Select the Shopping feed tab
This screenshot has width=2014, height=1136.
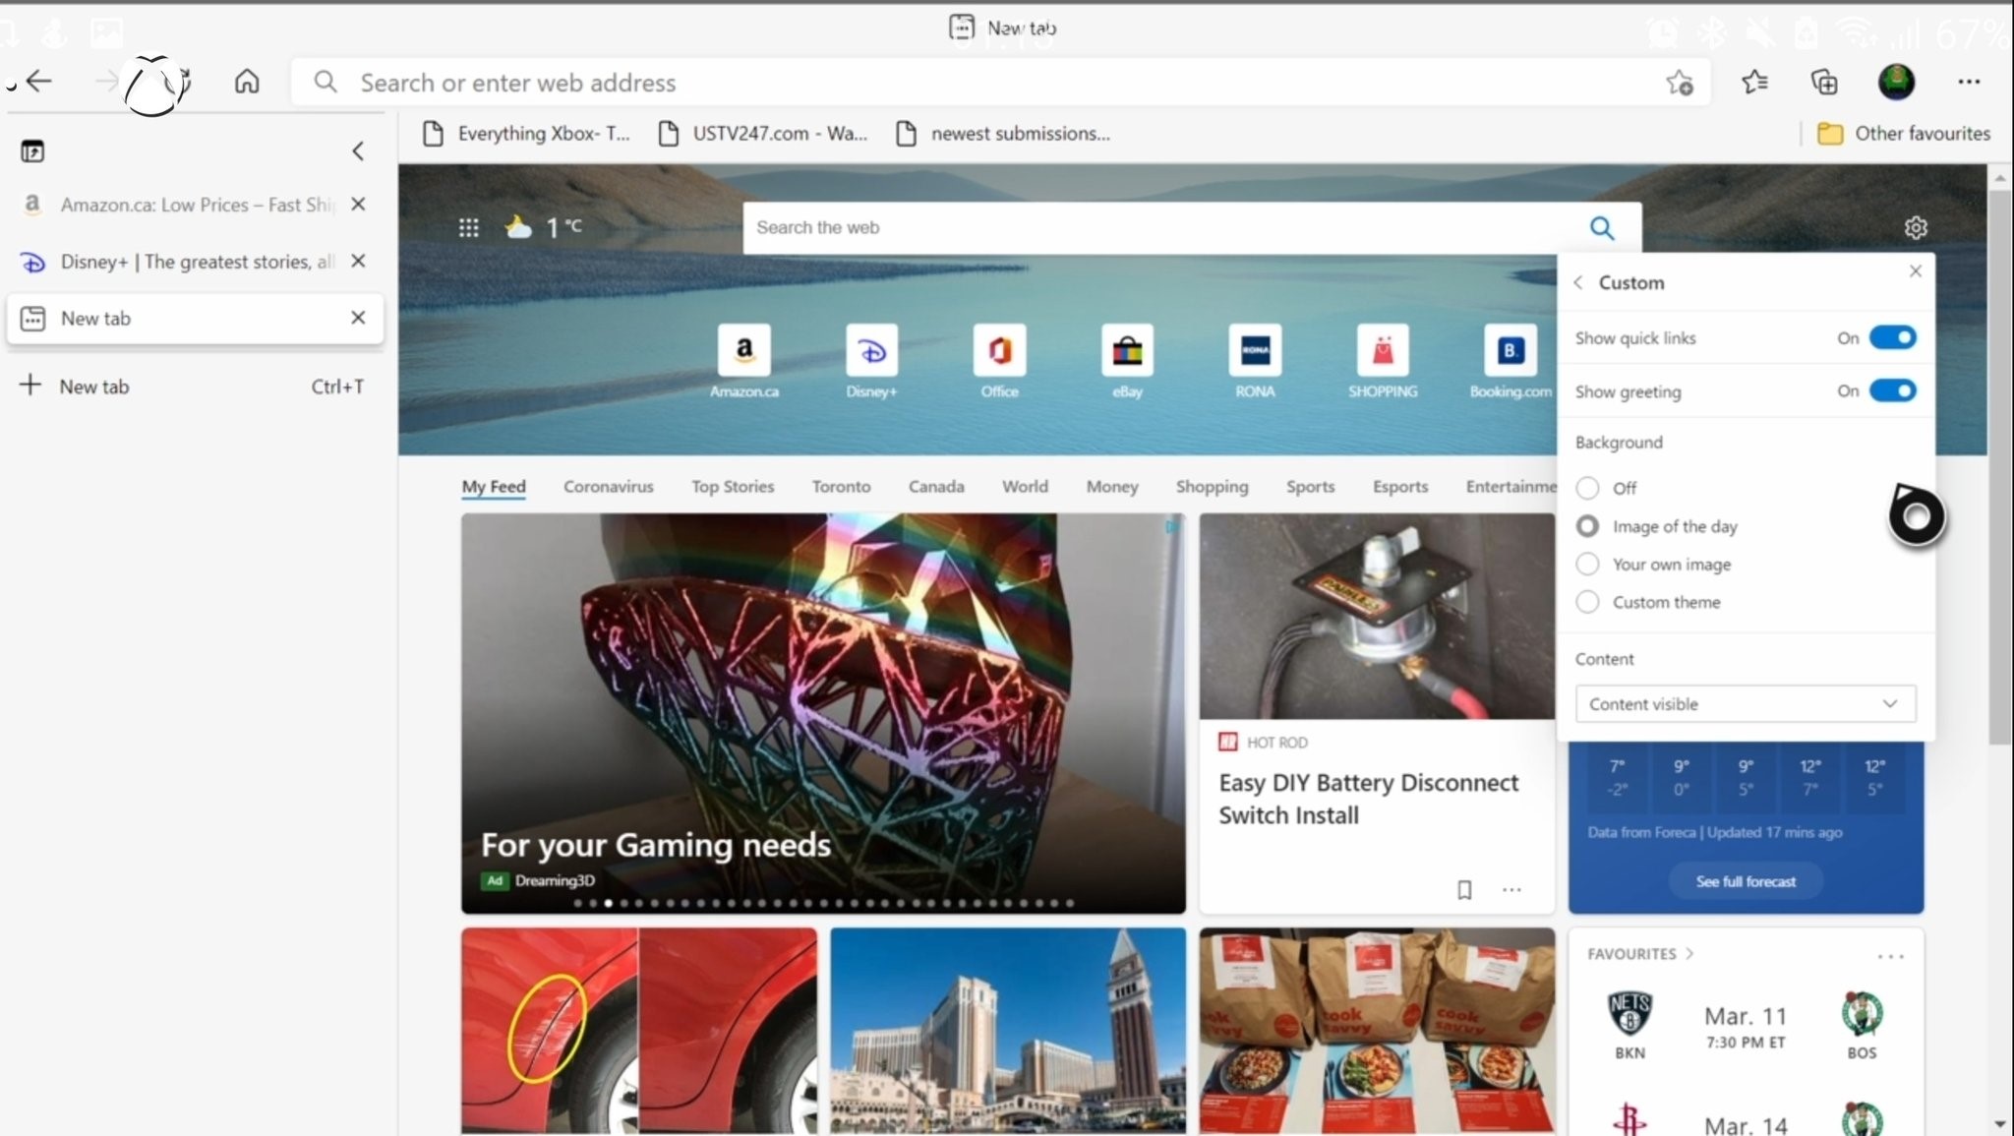coord(1212,487)
